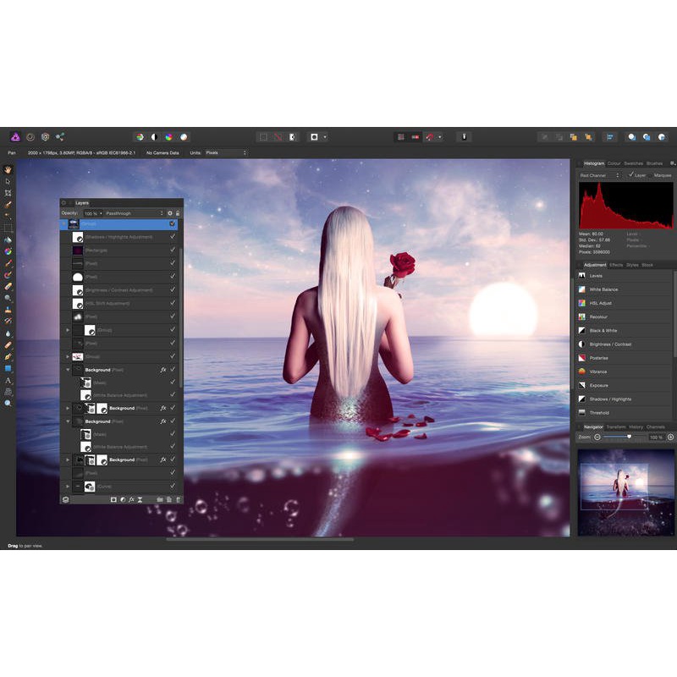Switch to the Liquify persona icon

point(30,136)
